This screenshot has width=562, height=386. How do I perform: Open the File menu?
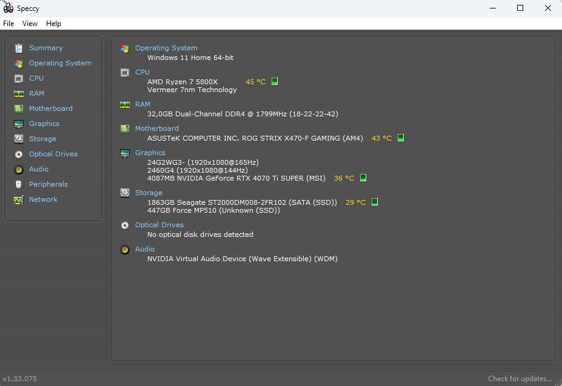[8, 24]
